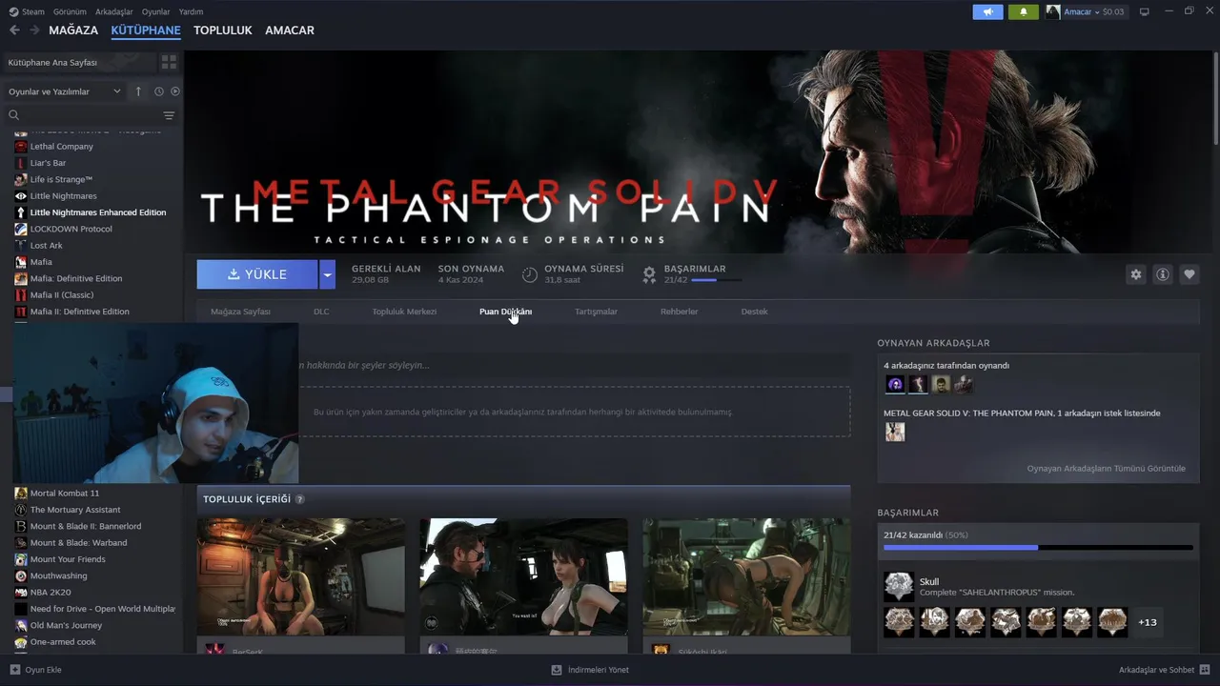The height and width of the screenshot is (686, 1220).
Task: Add game to favorites heart icon
Action: point(1189,274)
